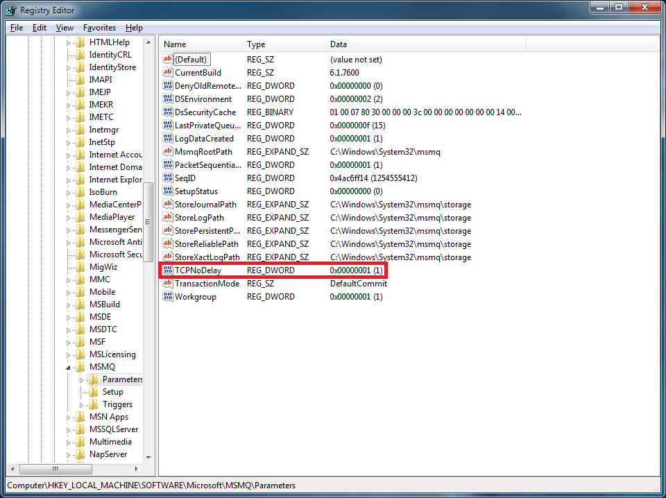
Task: Click the DWORD icon beside TCPNoDelay
Action: point(168,270)
